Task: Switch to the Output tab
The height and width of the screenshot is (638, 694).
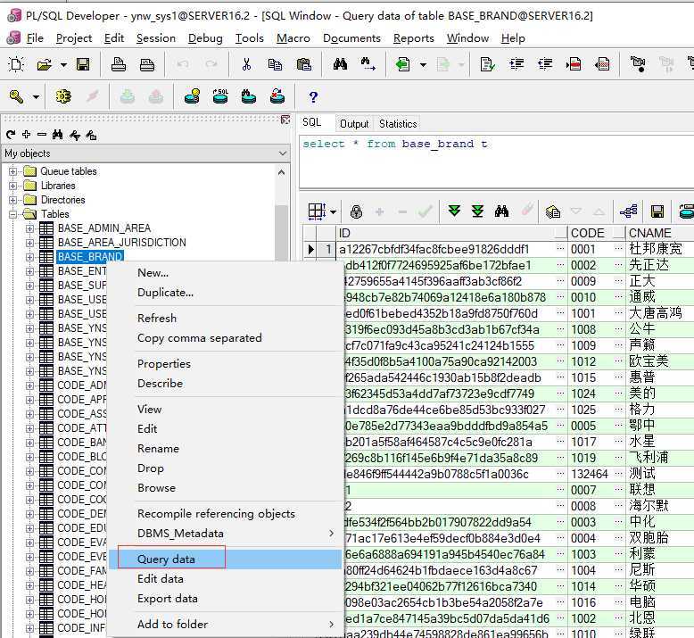Action: (x=354, y=123)
